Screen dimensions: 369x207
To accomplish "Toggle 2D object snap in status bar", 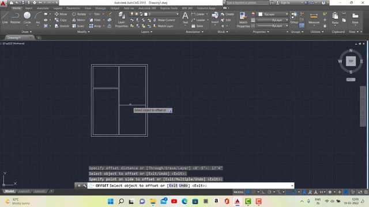I will 295,192.
